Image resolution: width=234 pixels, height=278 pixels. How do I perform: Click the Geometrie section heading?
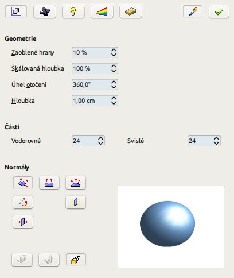coord(21,38)
